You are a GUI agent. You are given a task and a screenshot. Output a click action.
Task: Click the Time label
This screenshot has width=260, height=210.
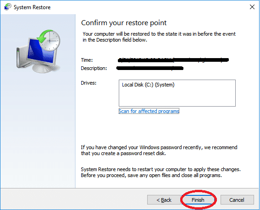click(x=87, y=60)
